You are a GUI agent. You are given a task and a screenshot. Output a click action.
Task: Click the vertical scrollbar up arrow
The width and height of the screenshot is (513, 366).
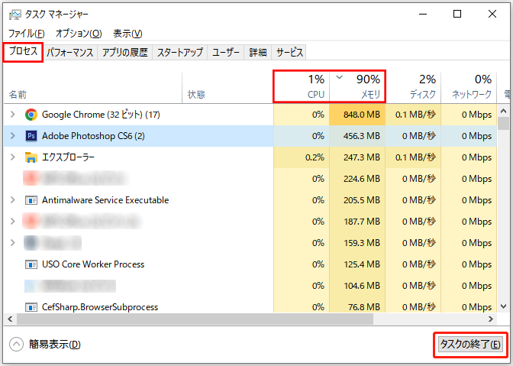(504, 111)
